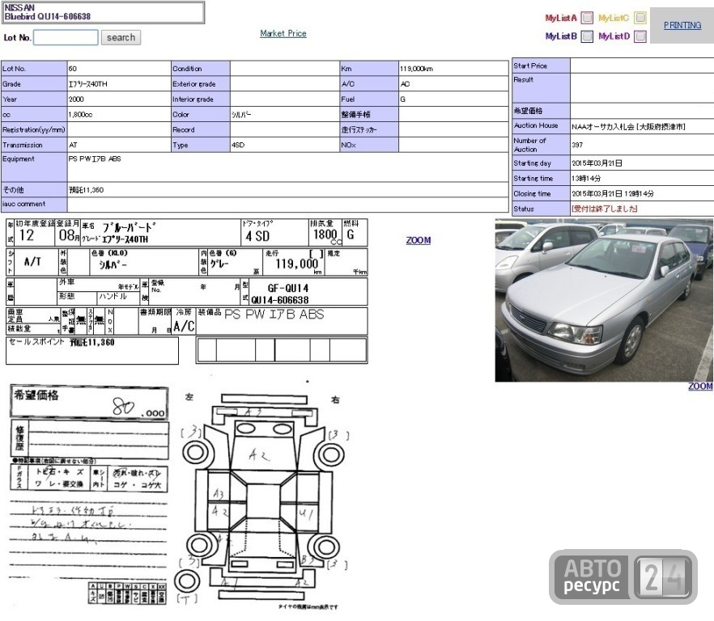This screenshot has width=714, height=621.
Task: Check the MyListD checkbox
Action: (640, 36)
